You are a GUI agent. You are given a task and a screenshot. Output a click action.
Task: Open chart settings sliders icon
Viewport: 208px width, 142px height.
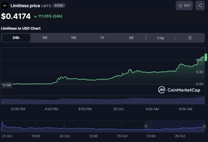[x=190, y=38]
